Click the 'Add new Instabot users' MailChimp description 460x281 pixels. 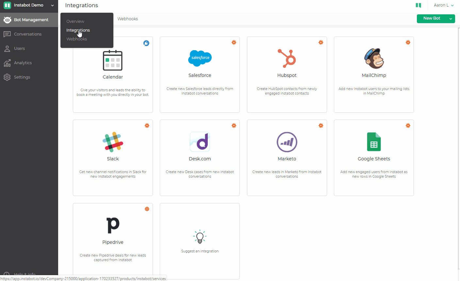click(374, 91)
